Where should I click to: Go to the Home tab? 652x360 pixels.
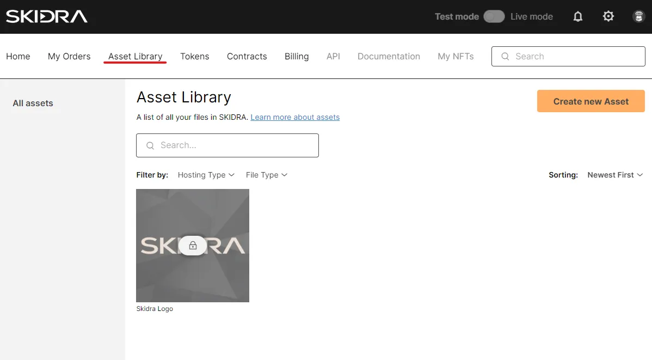click(x=18, y=56)
